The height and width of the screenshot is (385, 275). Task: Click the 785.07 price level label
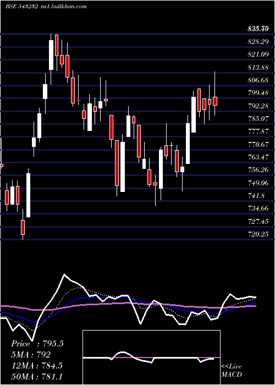(258, 119)
